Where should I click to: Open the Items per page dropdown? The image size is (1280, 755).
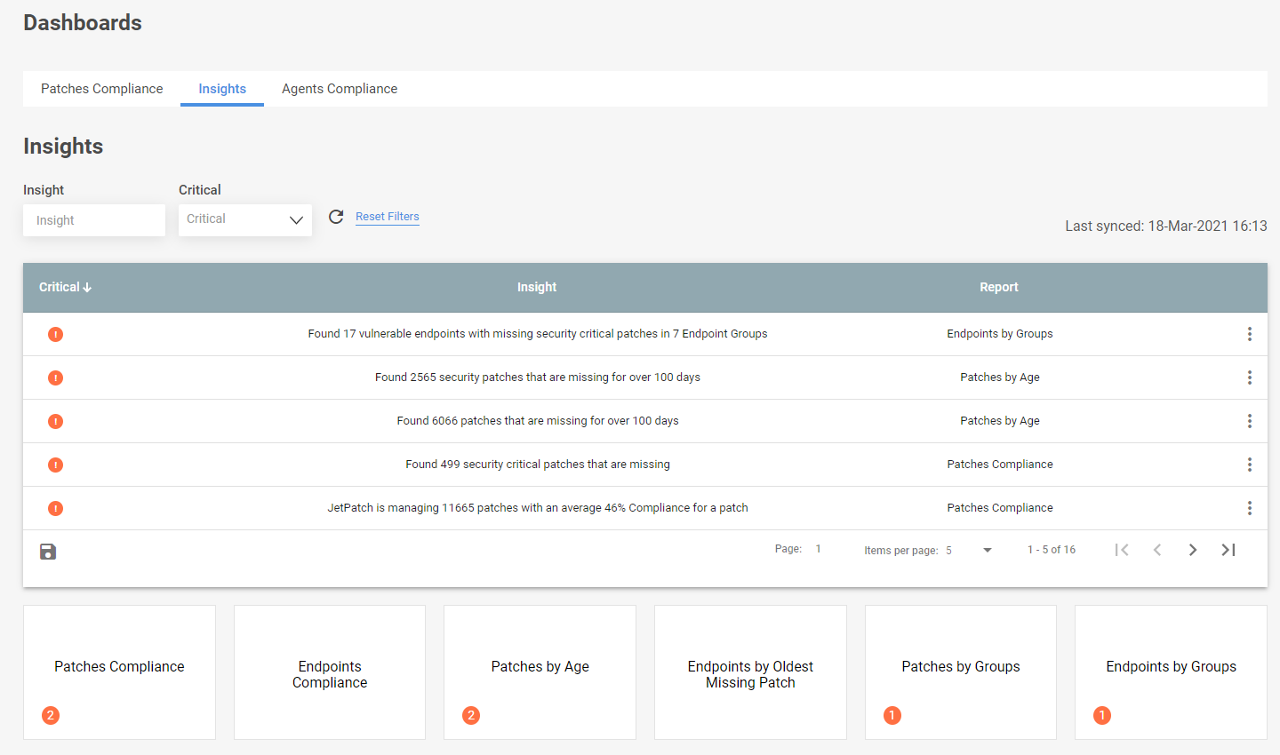[x=969, y=550]
